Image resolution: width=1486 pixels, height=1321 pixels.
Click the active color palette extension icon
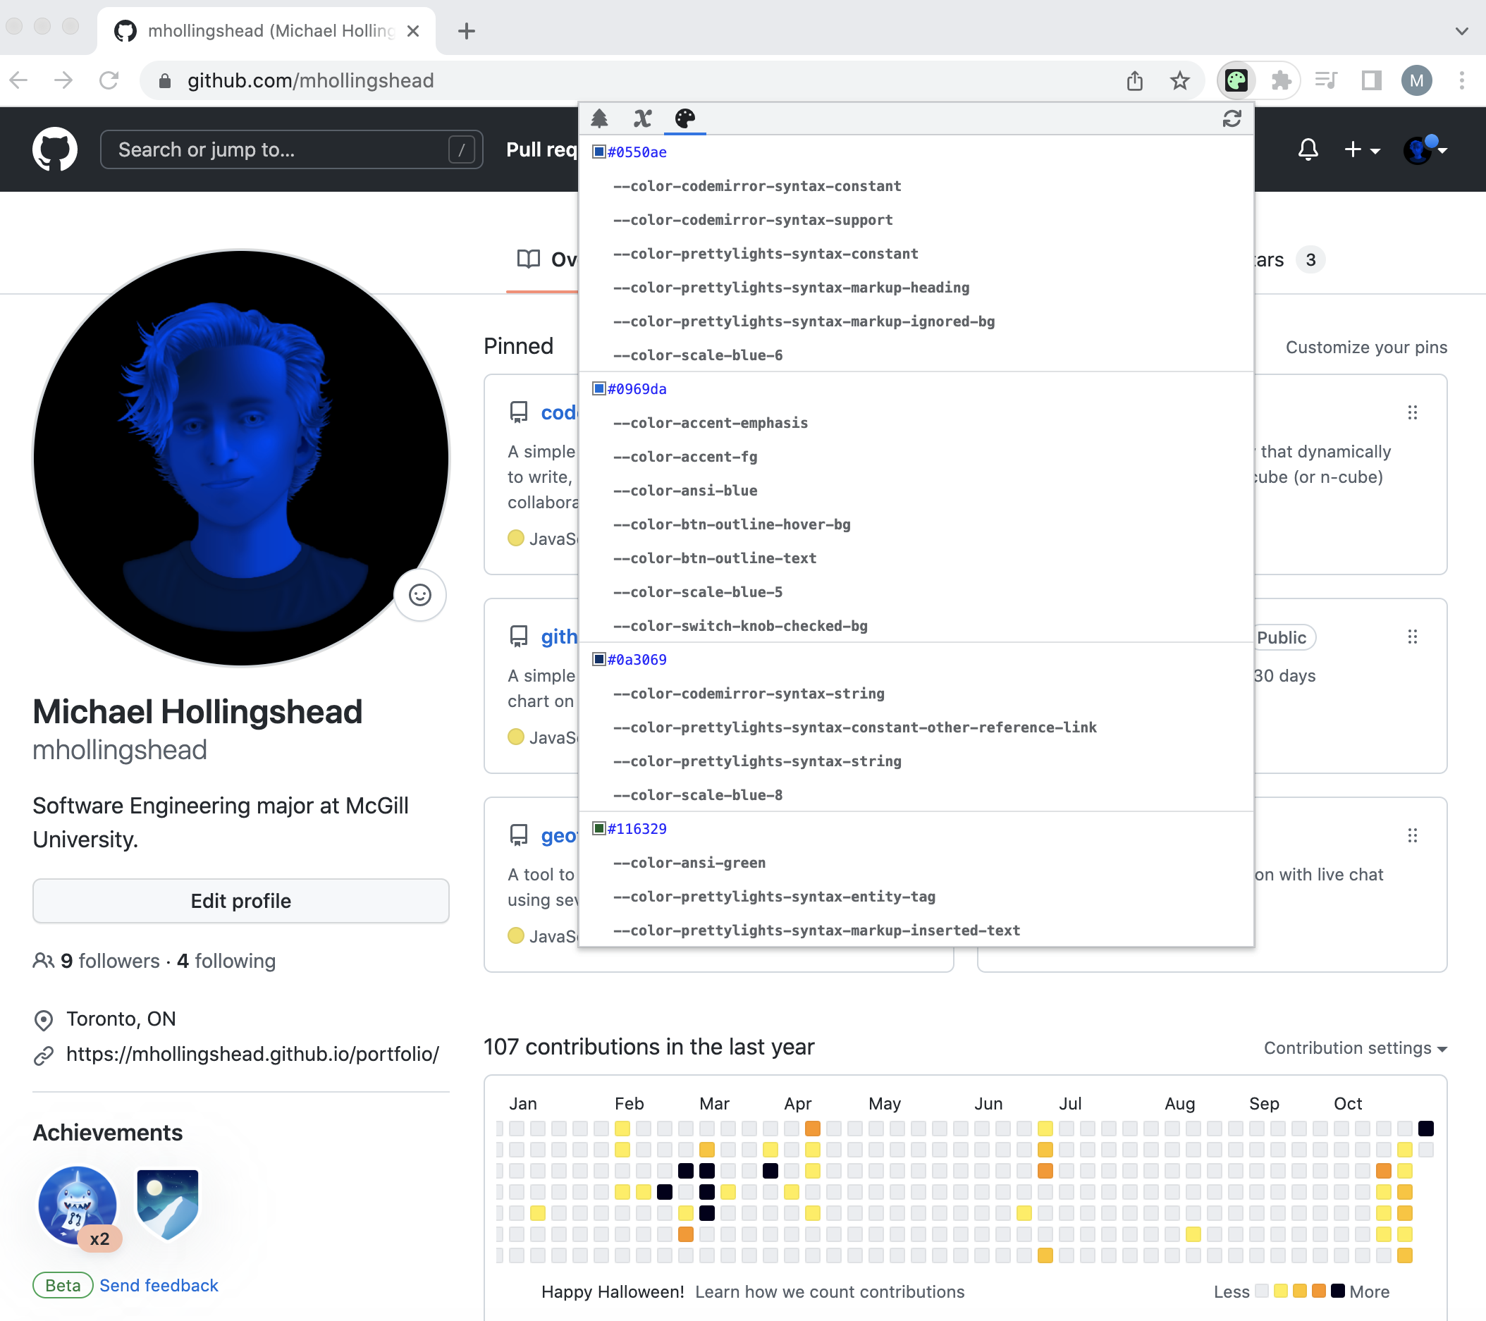(x=1236, y=80)
